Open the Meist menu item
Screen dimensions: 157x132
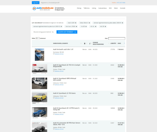(116, 8)
